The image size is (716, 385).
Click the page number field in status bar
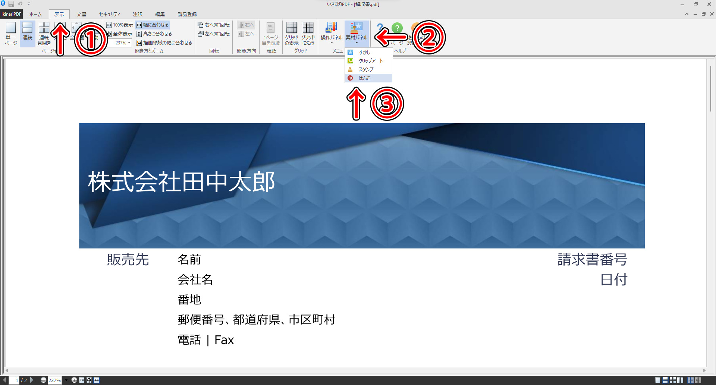15,380
